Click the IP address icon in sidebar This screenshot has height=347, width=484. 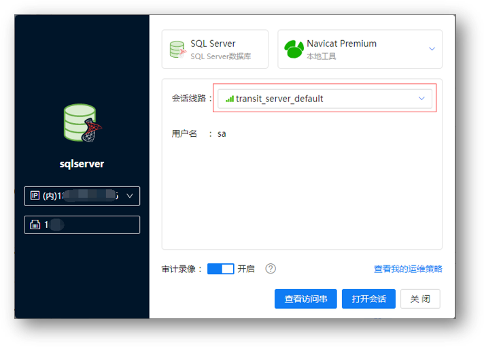click(35, 195)
